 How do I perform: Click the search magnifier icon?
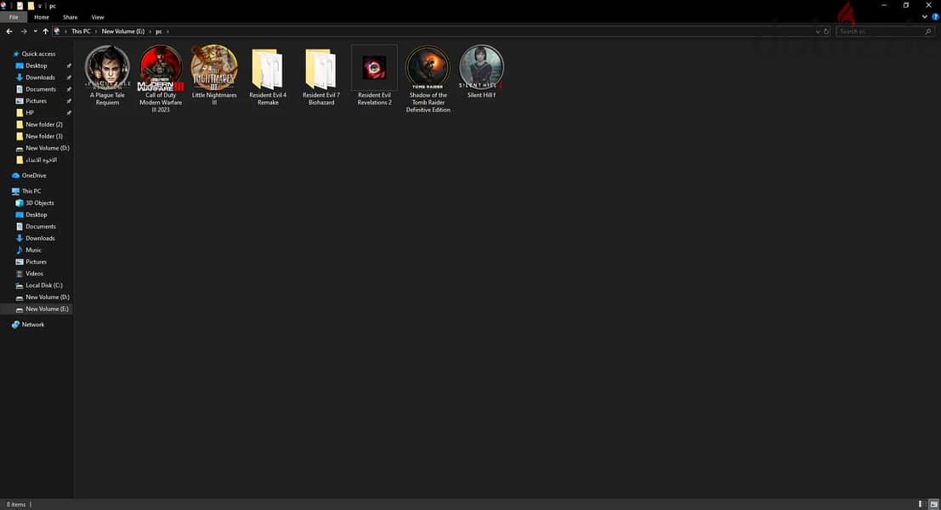[928, 31]
